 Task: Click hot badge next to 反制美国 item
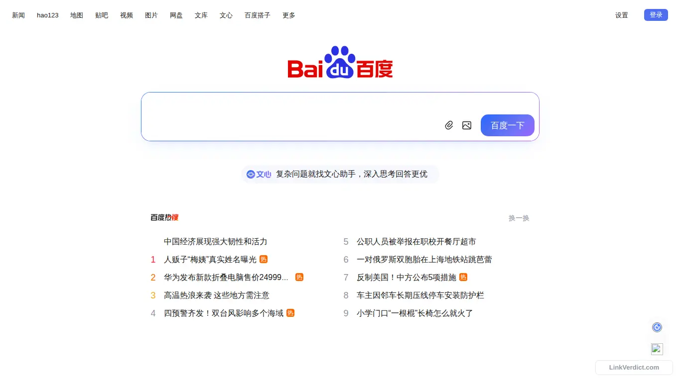coord(463,277)
